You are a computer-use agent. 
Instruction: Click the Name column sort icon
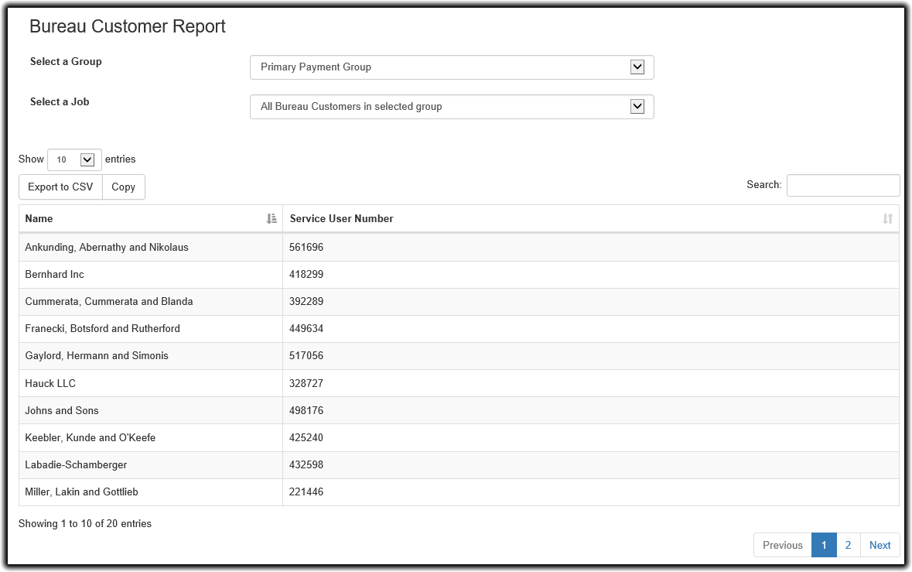click(x=272, y=219)
